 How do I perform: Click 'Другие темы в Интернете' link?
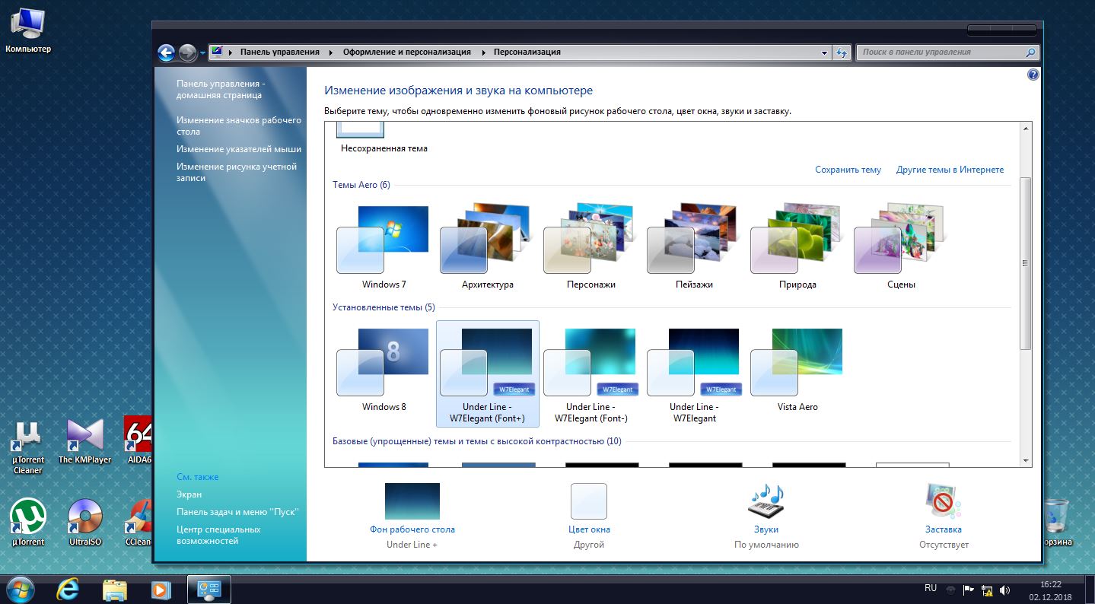pyautogui.click(x=950, y=170)
